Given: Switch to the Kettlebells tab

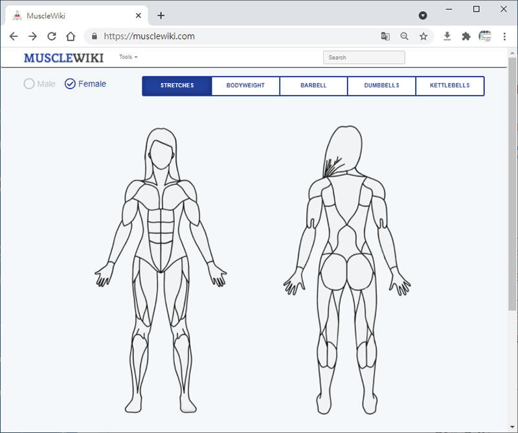Looking at the screenshot, I should (450, 86).
